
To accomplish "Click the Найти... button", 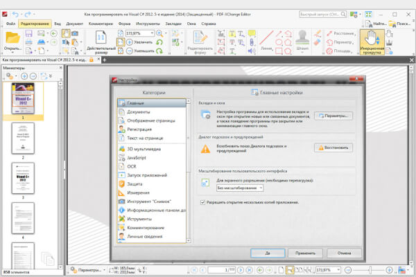I will [x=376, y=24].
